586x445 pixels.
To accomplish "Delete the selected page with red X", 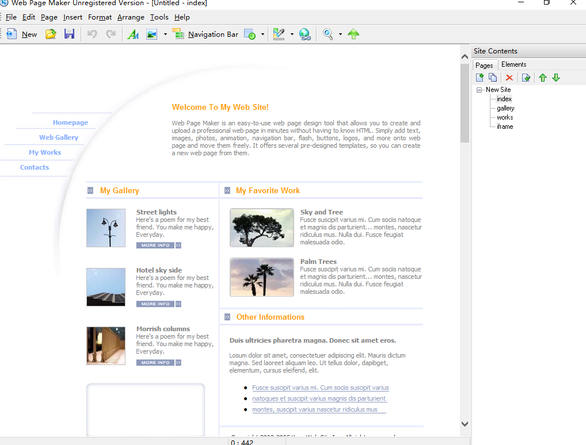I will (509, 77).
